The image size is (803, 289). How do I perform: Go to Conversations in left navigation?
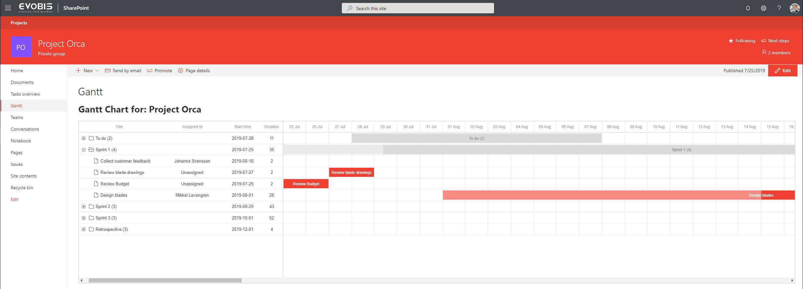25,129
